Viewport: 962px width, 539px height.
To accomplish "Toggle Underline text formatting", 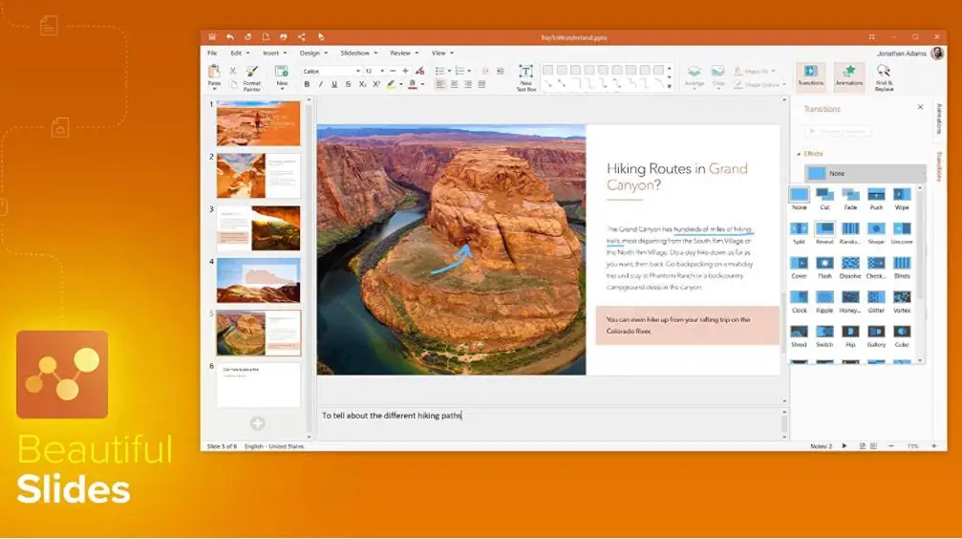I will tap(333, 84).
